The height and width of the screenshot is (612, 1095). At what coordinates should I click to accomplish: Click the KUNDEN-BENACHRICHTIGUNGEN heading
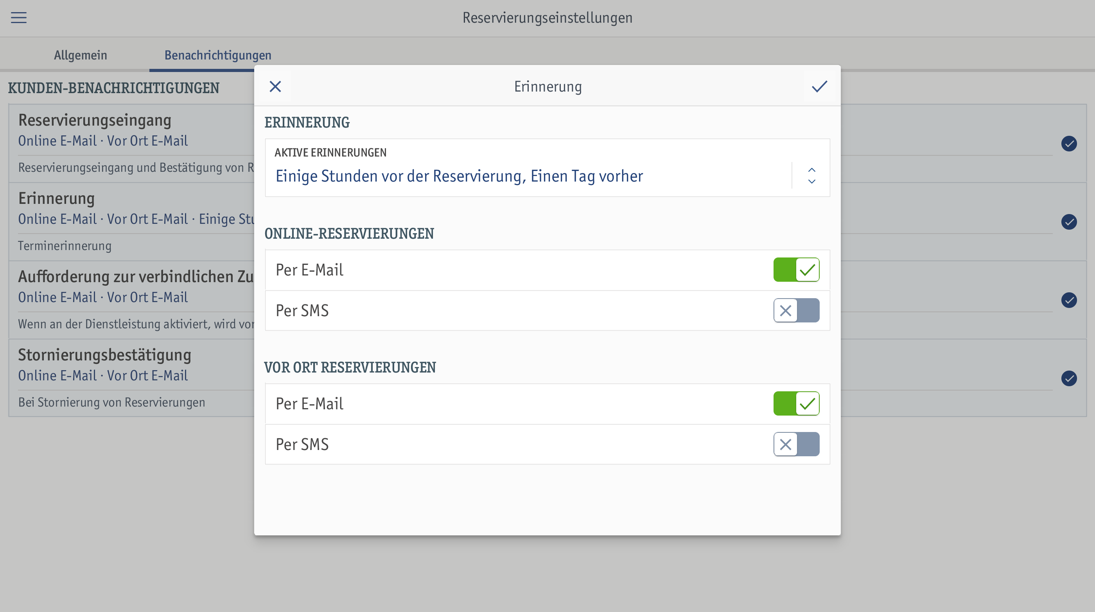113,88
